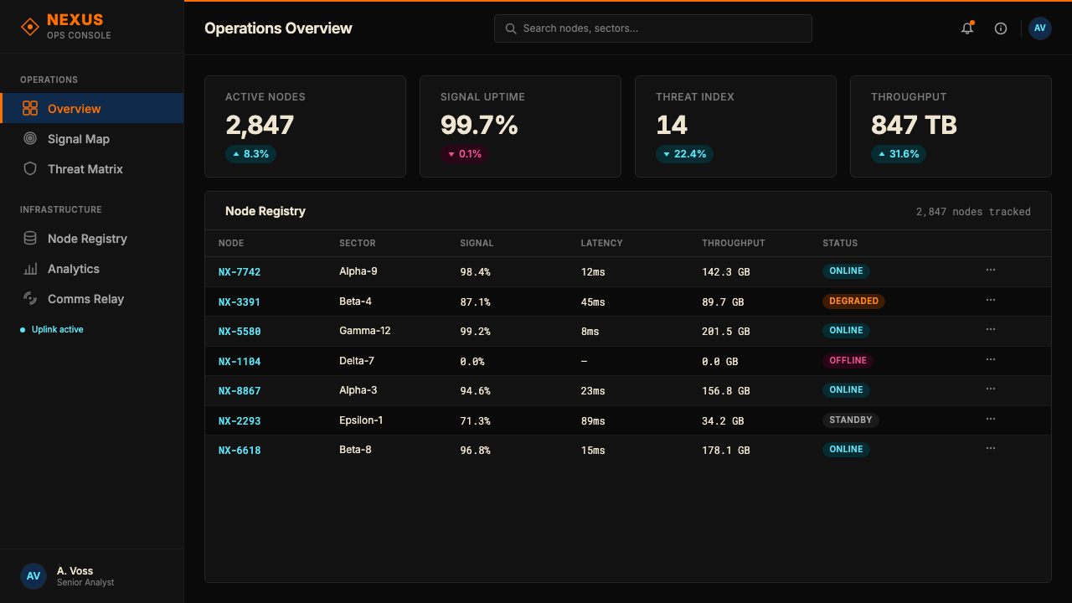Screen dimensions: 1072x603
Task: Click the DEGRADED status badge
Action: pos(853,301)
